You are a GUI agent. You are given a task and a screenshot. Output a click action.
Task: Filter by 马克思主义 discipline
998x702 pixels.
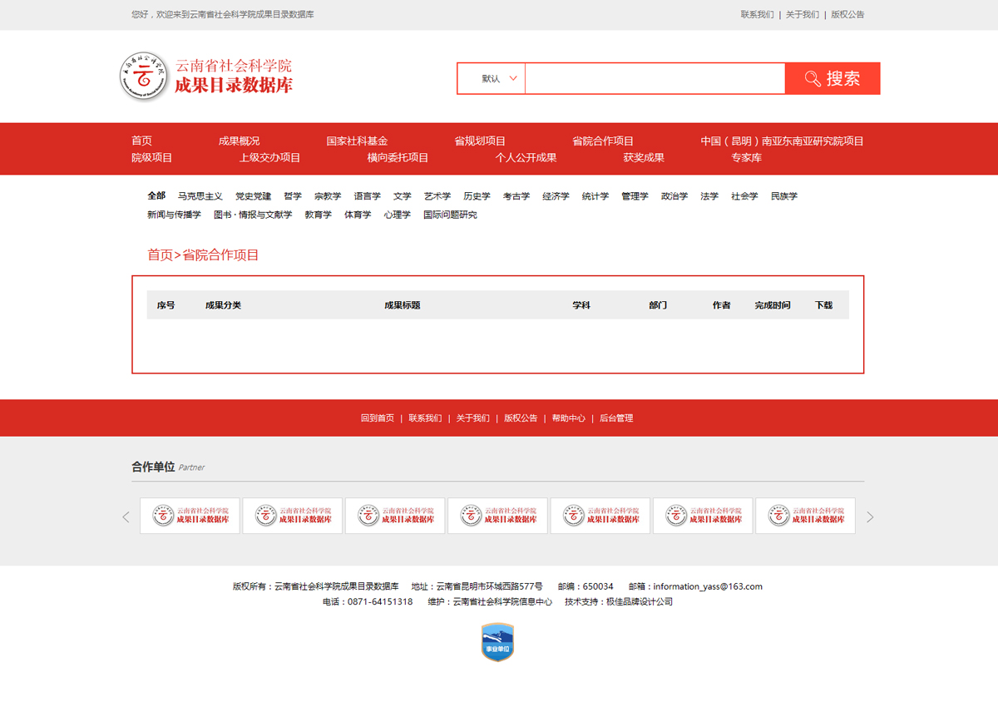point(200,196)
